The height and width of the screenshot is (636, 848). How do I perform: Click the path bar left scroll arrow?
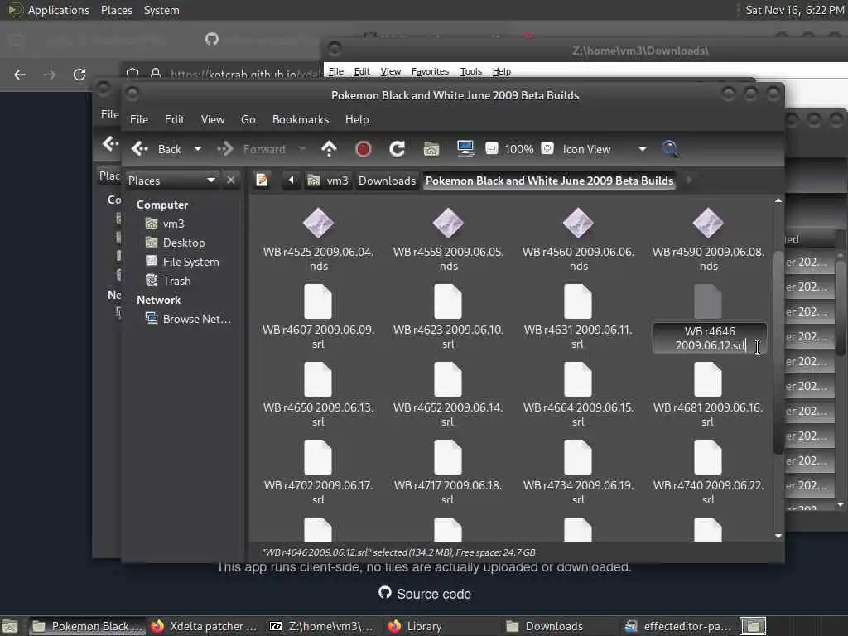tap(291, 180)
